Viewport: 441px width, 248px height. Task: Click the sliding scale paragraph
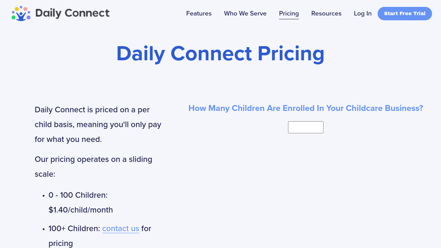93,167
